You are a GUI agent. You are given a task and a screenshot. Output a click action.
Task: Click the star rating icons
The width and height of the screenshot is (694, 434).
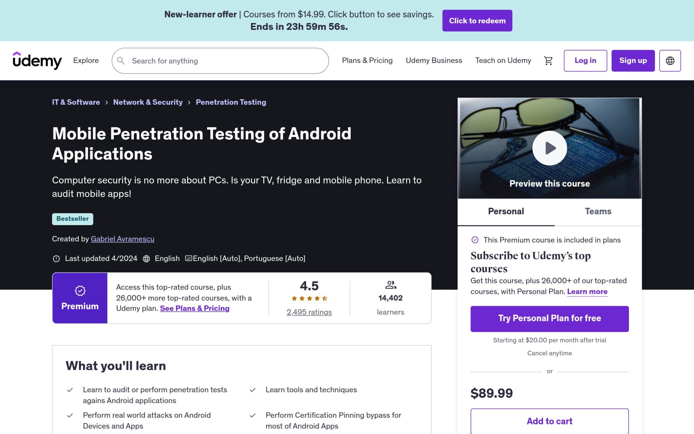pos(309,298)
